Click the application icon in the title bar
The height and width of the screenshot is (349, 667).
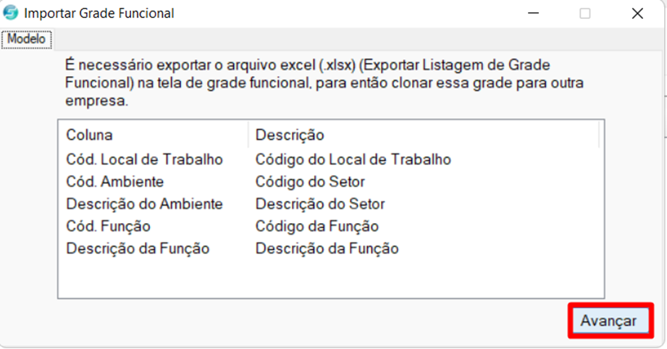tap(11, 13)
